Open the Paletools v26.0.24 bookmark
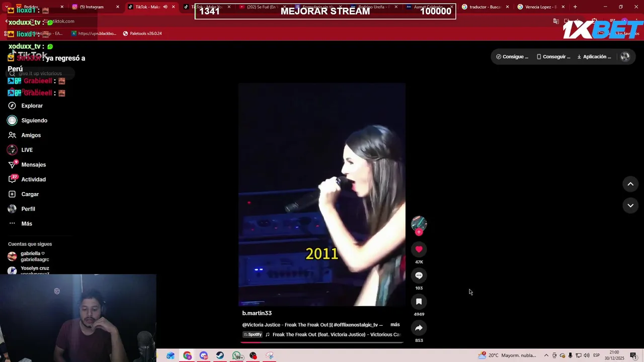644x362 pixels. click(142, 34)
